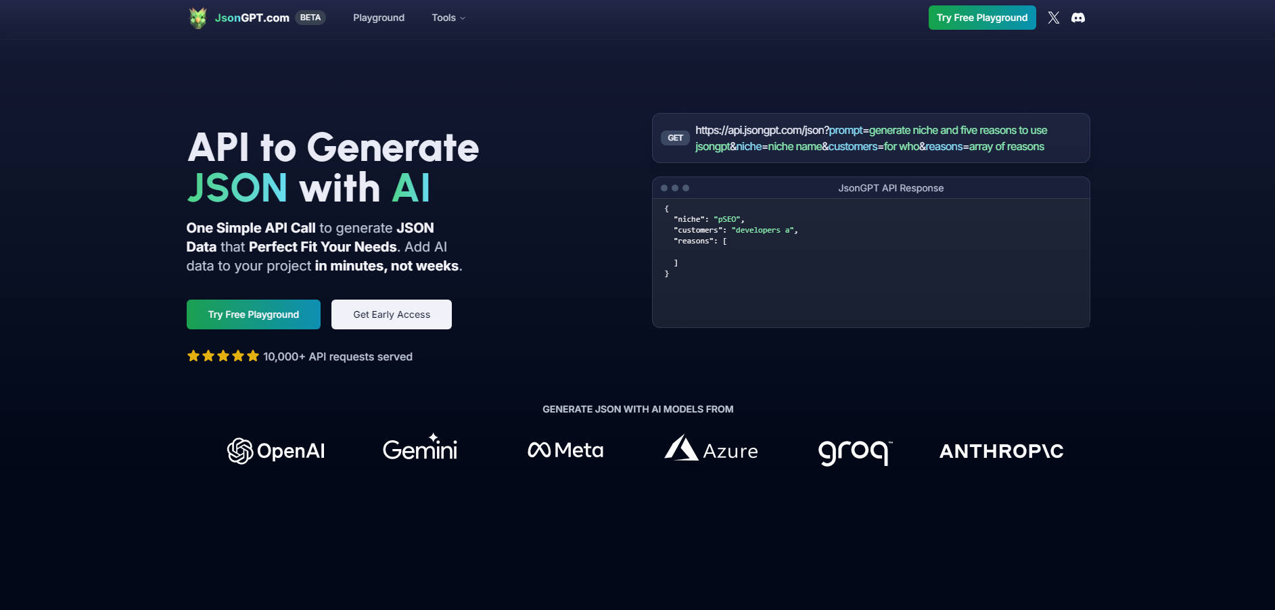Click the JsonGPT dragon logo icon
Screen dimensions: 1275x610
pyautogui.click(x=198, y=18)
